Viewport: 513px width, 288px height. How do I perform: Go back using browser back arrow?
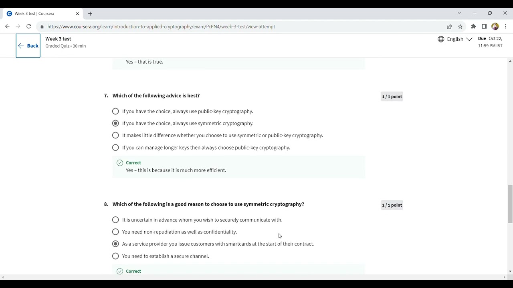pyautogui.click(x=7, y=26)
